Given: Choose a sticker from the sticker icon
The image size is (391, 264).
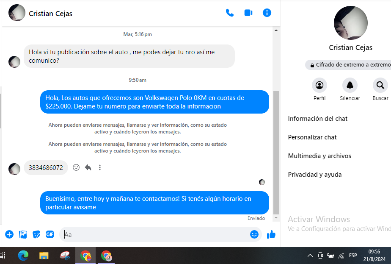Looking at the screenshot, I should pos(36,234).
